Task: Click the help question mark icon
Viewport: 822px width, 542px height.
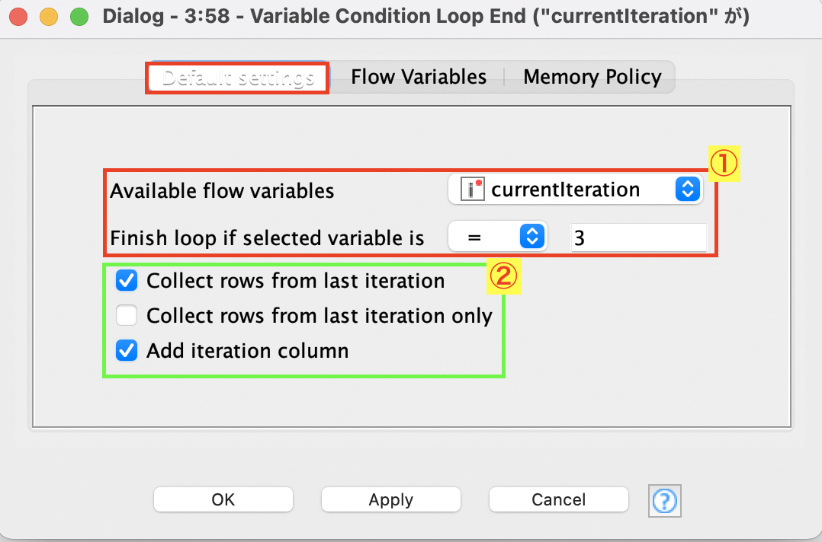Action: (x=664, y=500)
